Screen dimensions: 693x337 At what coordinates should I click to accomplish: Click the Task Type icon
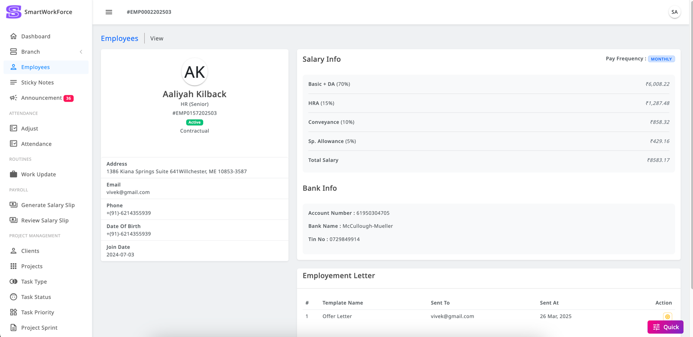(13, 282)
